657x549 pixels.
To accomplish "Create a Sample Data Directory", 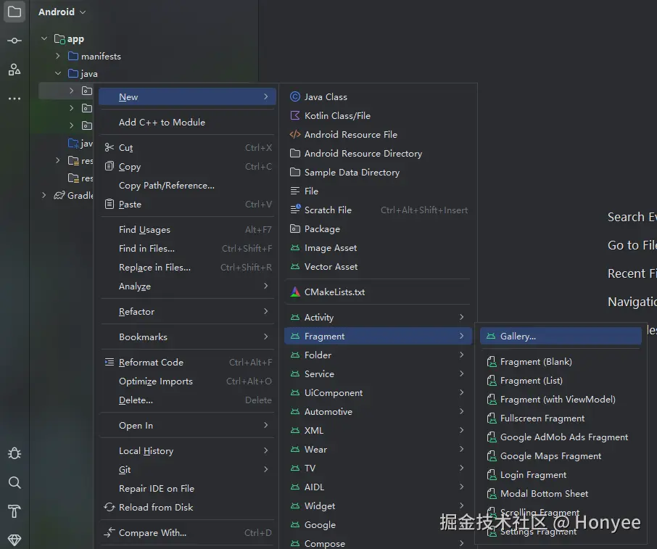I will (x=379, y=173).
